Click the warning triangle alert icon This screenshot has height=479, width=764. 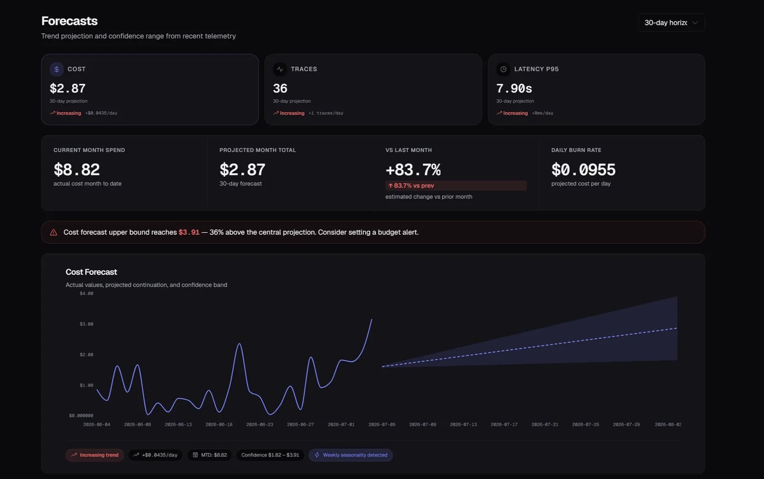click(x=53, y=232)
